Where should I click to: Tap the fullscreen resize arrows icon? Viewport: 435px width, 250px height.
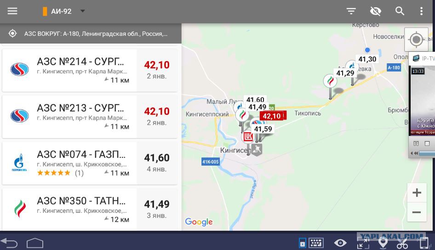363,243
